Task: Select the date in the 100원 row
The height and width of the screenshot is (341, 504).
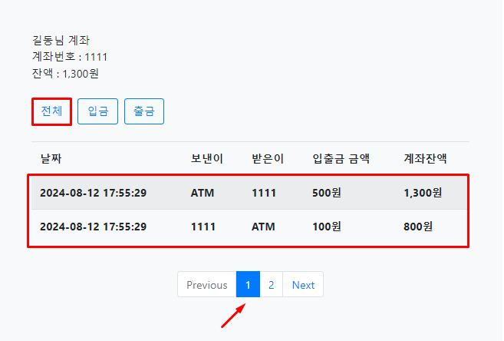Action: click(94, 227)
